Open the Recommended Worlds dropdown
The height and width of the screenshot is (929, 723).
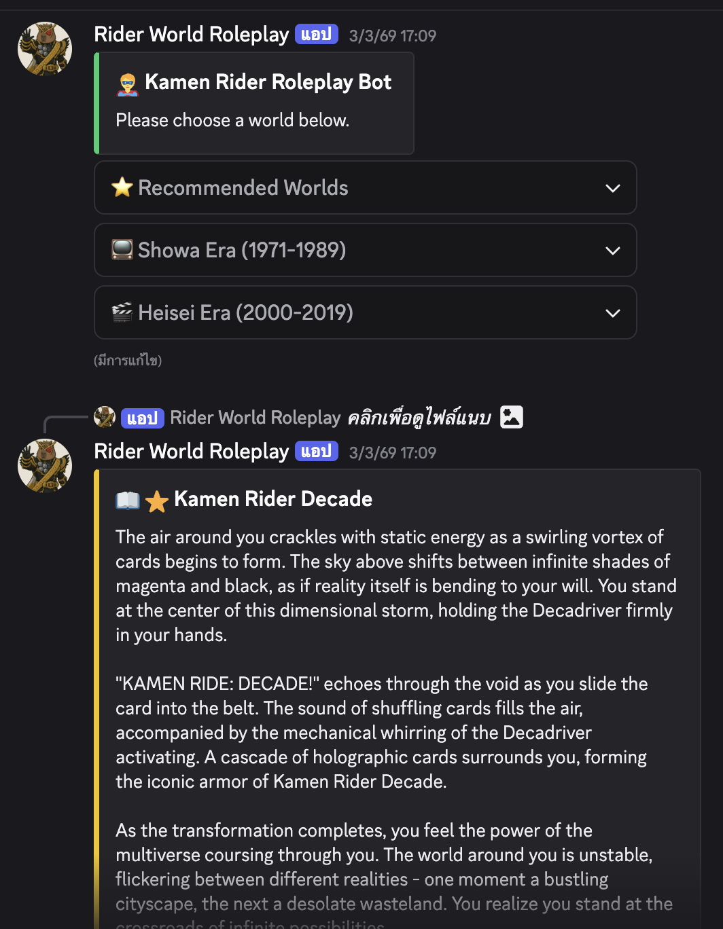tap(365, 187)
